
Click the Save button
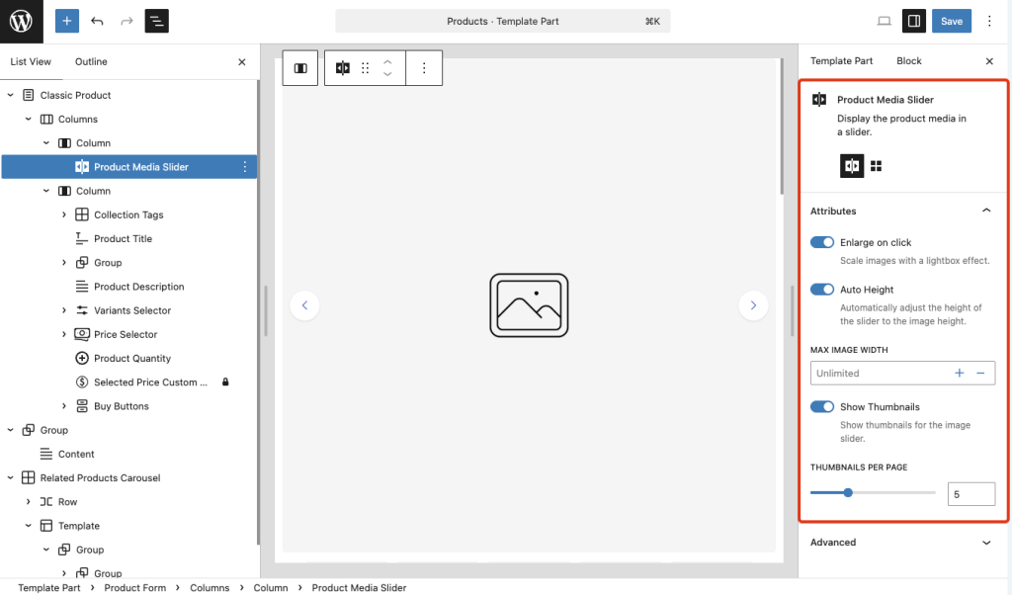tap(951, 21)
